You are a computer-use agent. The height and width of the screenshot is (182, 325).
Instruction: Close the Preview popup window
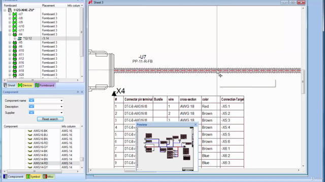pyautogui.click(x=195, y=124)
